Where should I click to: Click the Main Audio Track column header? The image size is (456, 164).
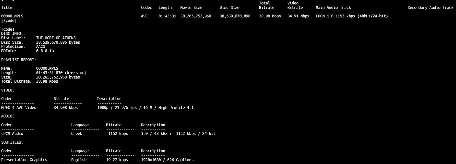pyautogui.click(x=333, y=8)
